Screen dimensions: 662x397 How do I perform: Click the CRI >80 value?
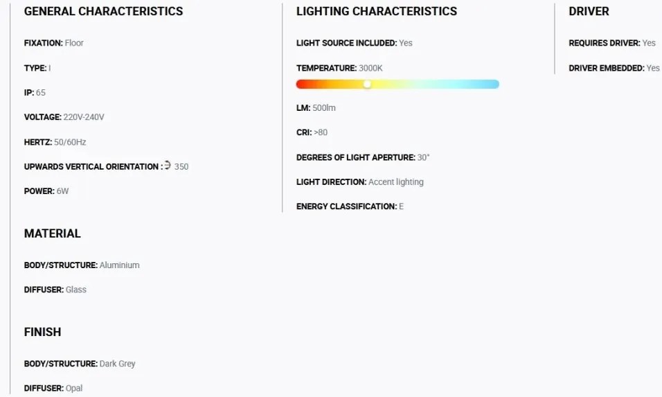point(321,132)
